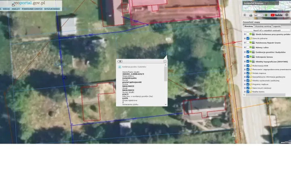Viewport: 291px width, 170px height.
Task: Open the ANALIZY menu
Action: click(x=16, y=9)
